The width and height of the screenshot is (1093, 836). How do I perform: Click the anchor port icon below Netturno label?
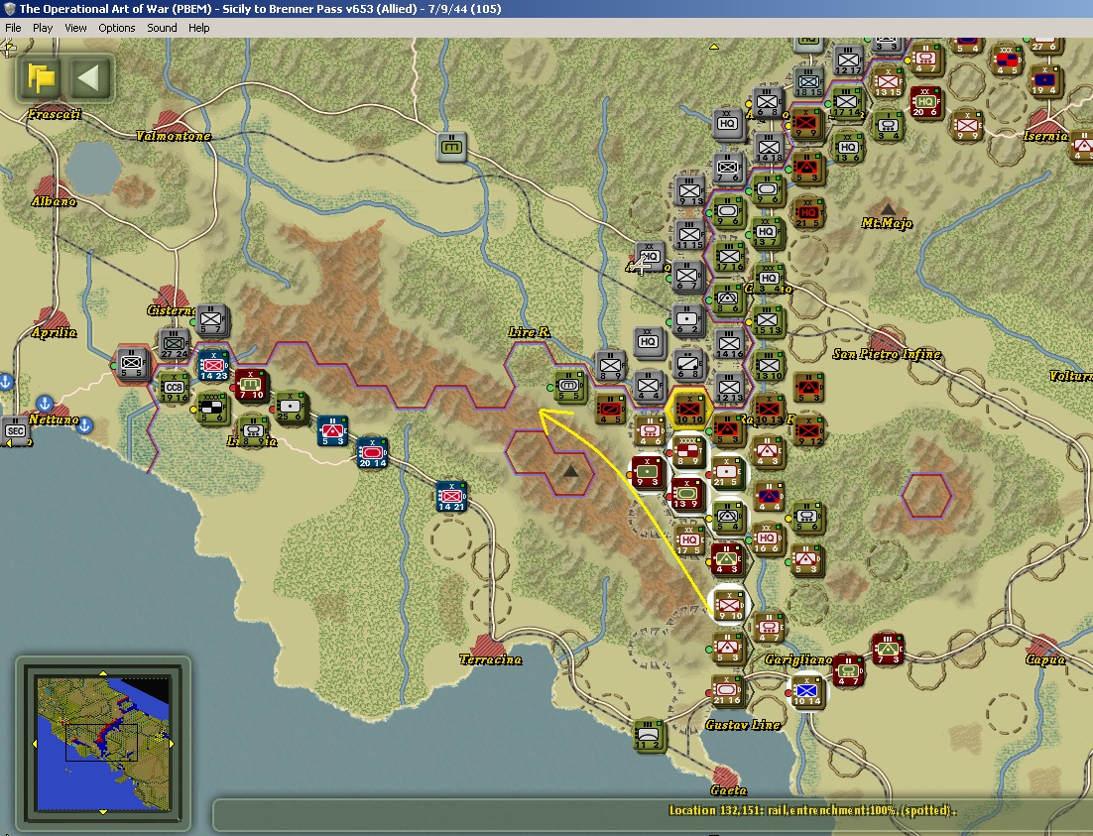point(84,424)
